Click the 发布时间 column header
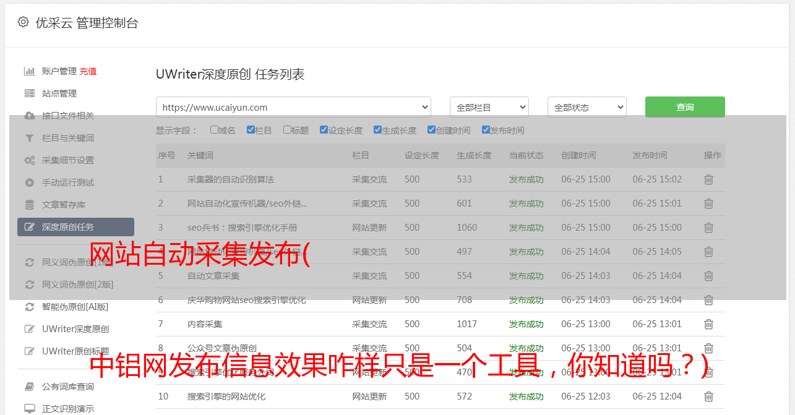 click(x=650, y=155)
